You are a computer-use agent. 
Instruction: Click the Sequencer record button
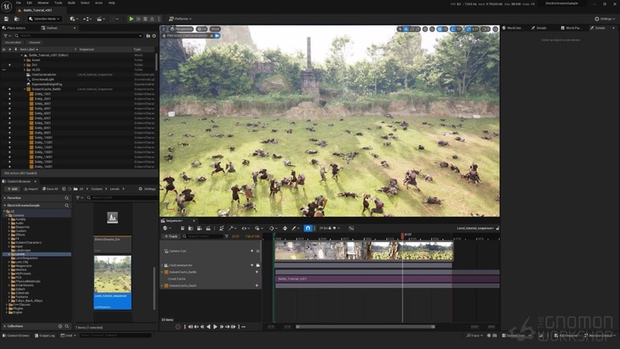(x=178, y=327)
